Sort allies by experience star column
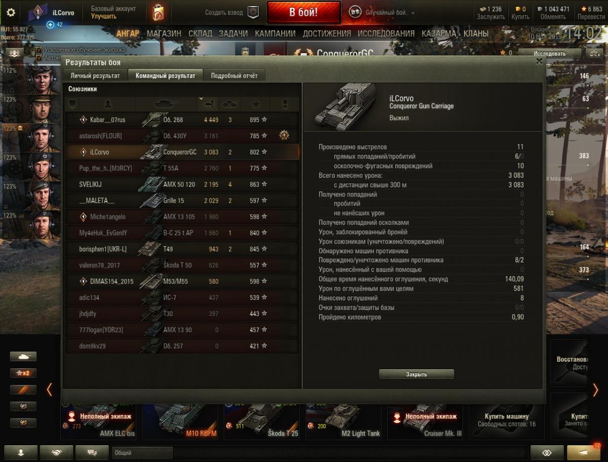 pyautogui.click(x=256, y=104)
